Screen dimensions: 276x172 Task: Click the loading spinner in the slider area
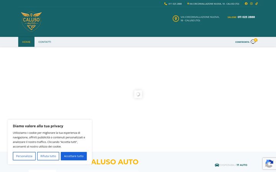(x=138, y=94)
